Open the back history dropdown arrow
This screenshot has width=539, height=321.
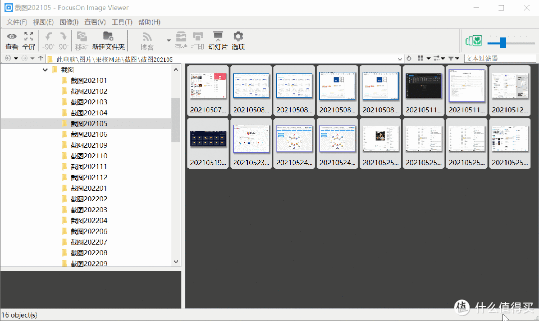tap(16, 58)
